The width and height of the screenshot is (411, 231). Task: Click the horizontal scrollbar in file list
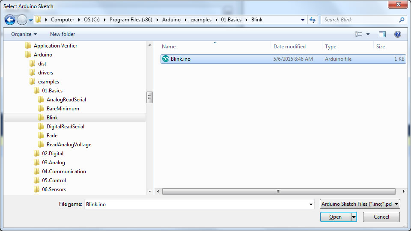point(278,191)
